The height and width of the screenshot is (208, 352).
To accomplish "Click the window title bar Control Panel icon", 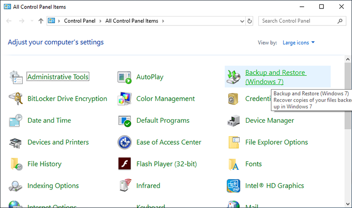I will pos(8,7).
